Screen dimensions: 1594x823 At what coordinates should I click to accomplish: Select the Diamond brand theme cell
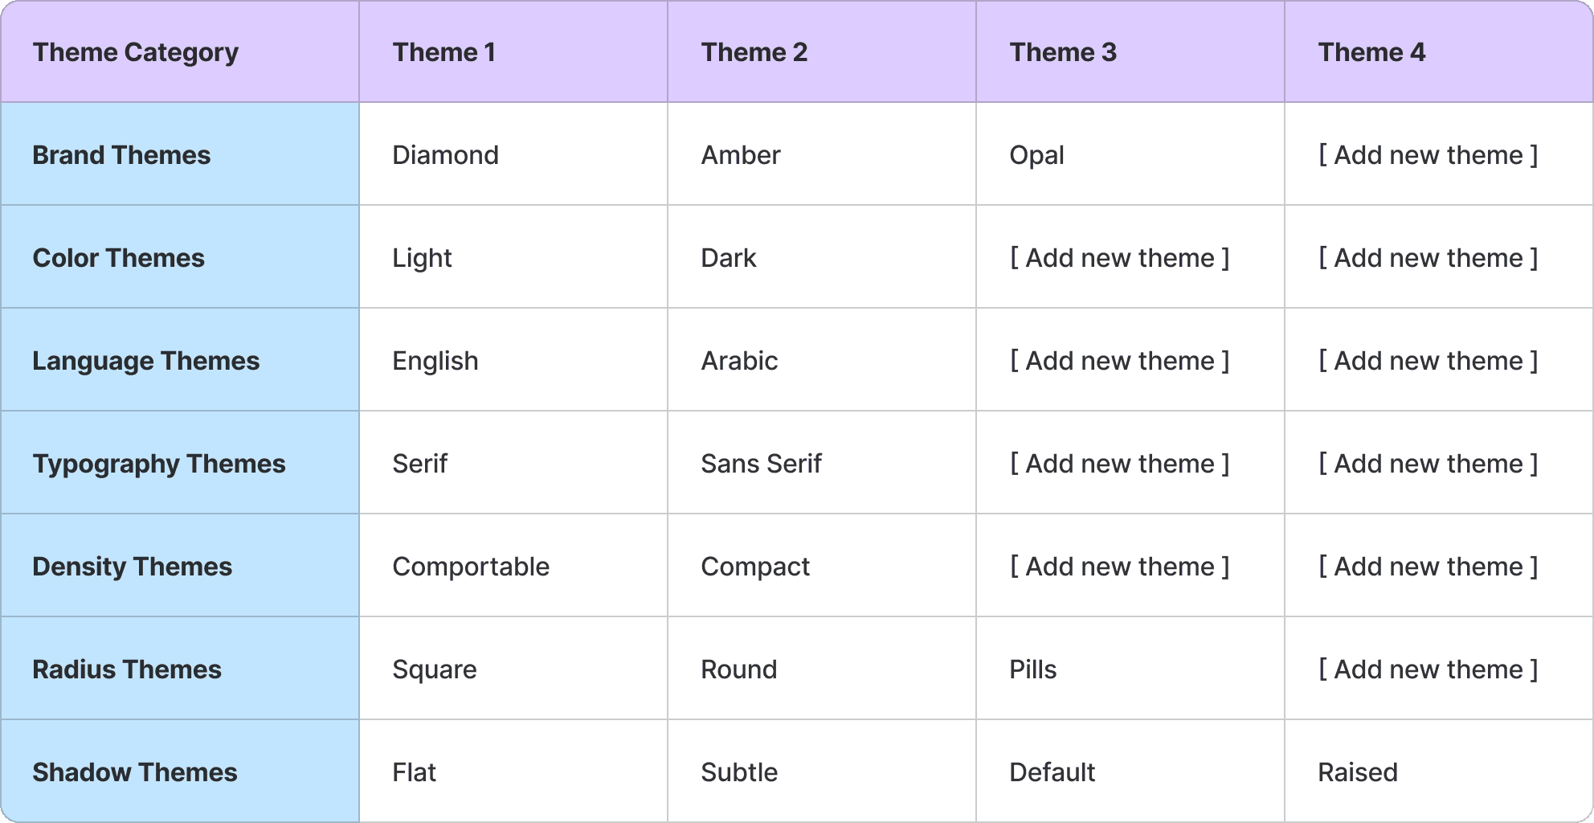[446, 155]
